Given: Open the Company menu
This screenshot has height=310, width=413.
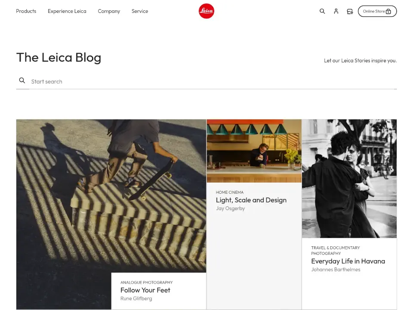Looking at the screenshot, I should [x=109, y=11].
